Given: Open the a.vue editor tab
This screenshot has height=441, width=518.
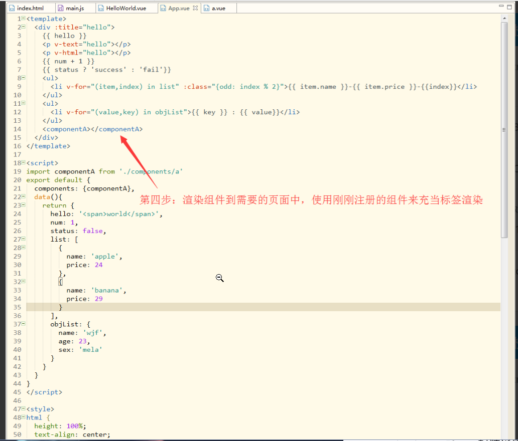Looking at the screenshot, I should coord(218,8).
